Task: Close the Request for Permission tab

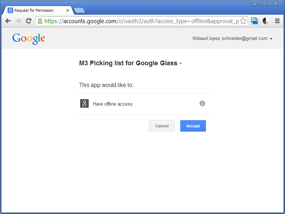Action: (x=68, y=10)
